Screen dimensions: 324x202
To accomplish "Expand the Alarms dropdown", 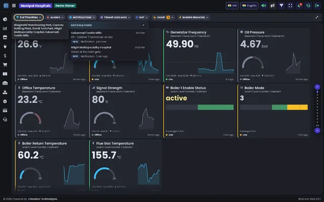I will [55, 17].
